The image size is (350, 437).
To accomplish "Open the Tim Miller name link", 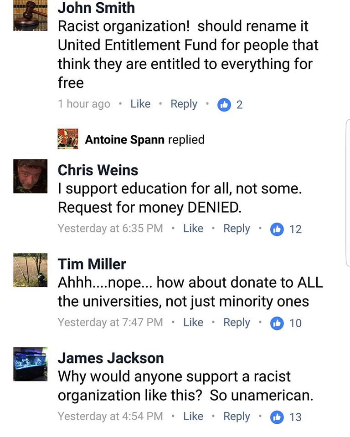I will click(92, 264).
